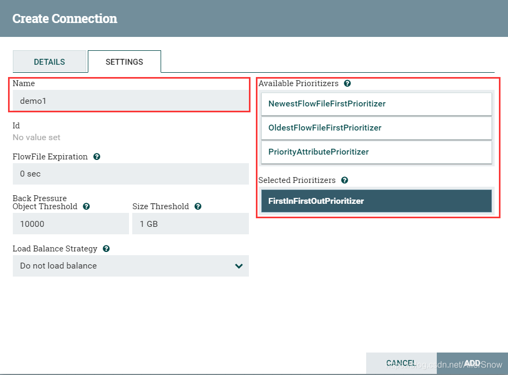Viewport: 508px width, 375px height.
Task: Click the Id 'No value set' text
Action: click(x=36, y=137)
